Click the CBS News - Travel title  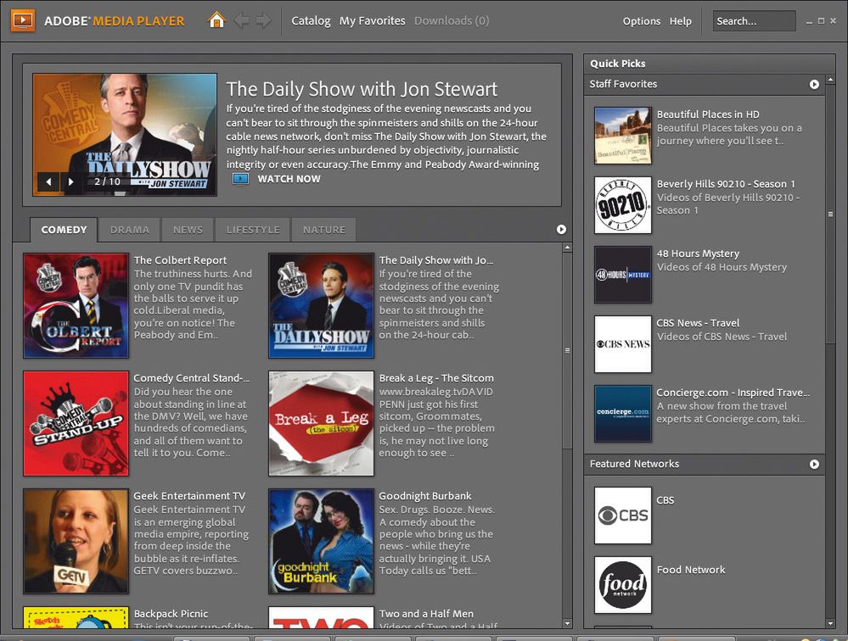[x=698, y=323]
